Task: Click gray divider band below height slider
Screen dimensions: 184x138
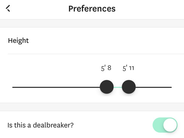Action: pos(92,107)
